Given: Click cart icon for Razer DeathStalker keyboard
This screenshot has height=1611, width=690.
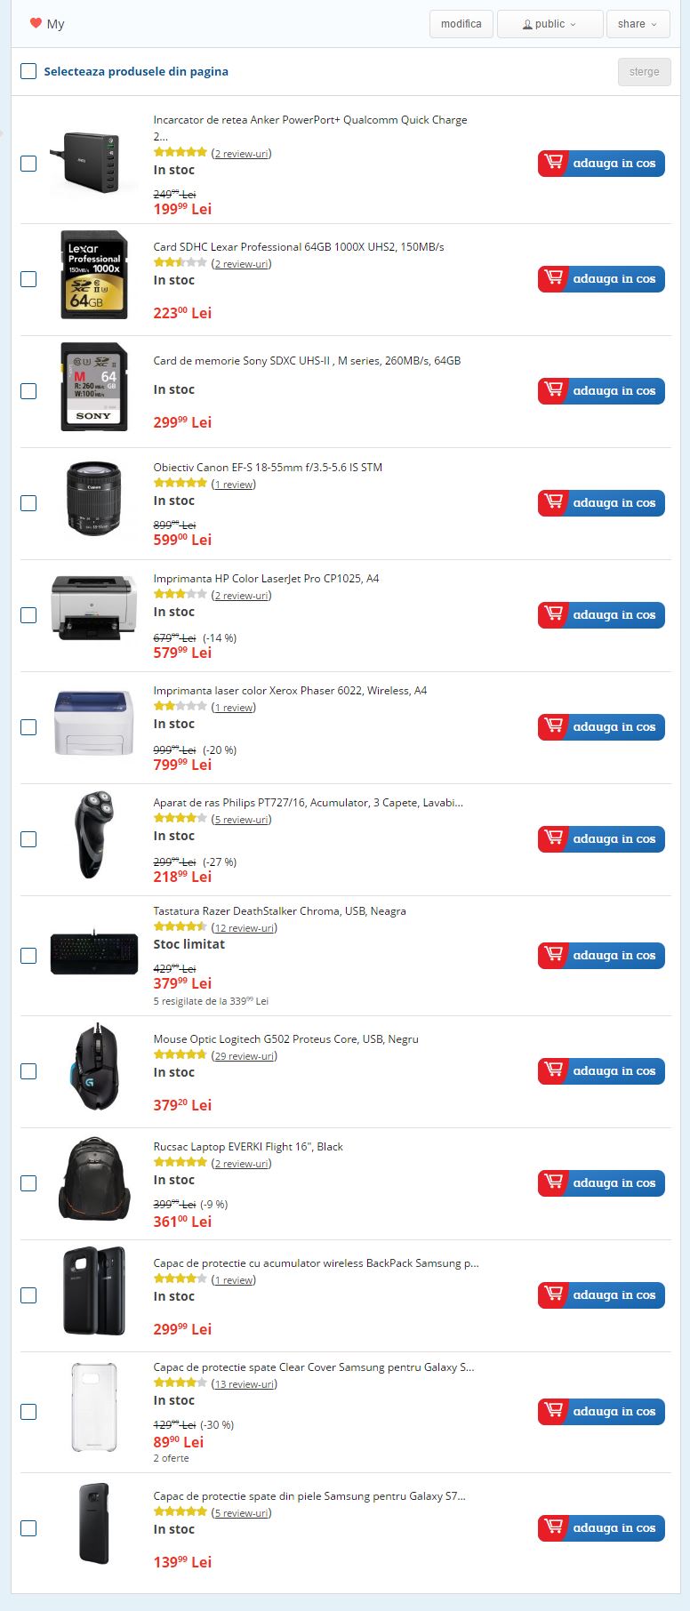Looking at the screenshot, I should pyautogui.click(x=554, y=956).
